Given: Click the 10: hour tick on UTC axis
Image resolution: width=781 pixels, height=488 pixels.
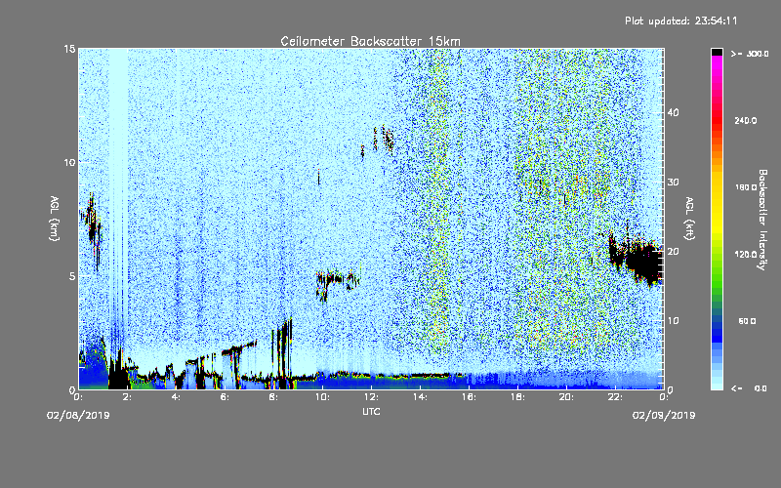Looking at the screenshot, I should tap(323, 397).
